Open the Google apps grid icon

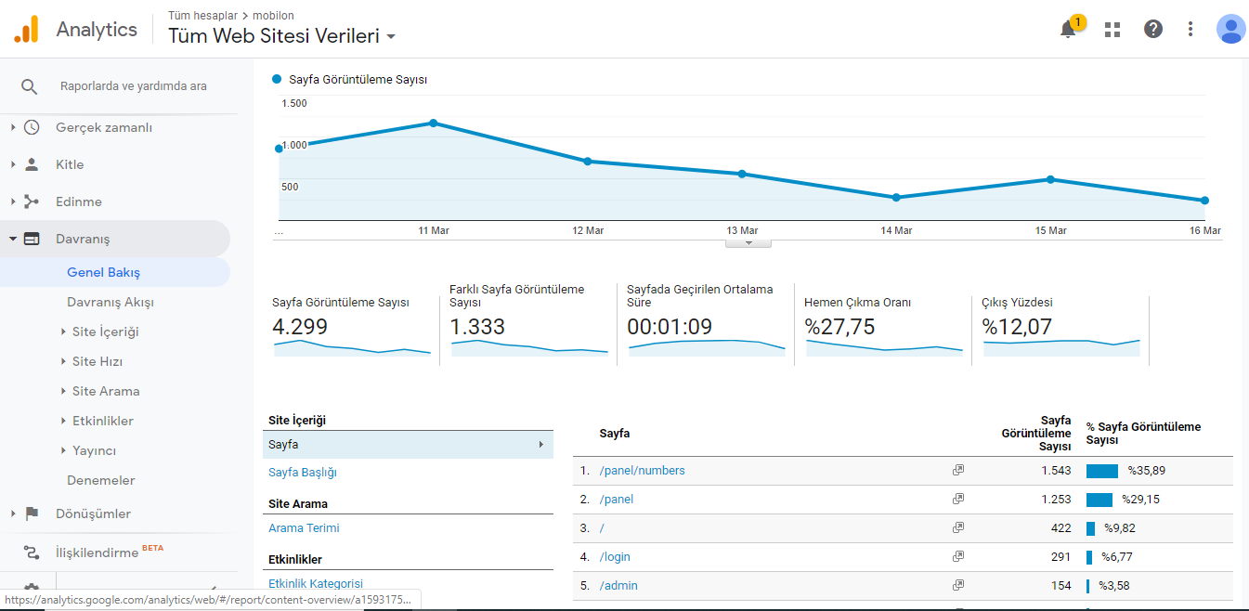(1112, 30)
